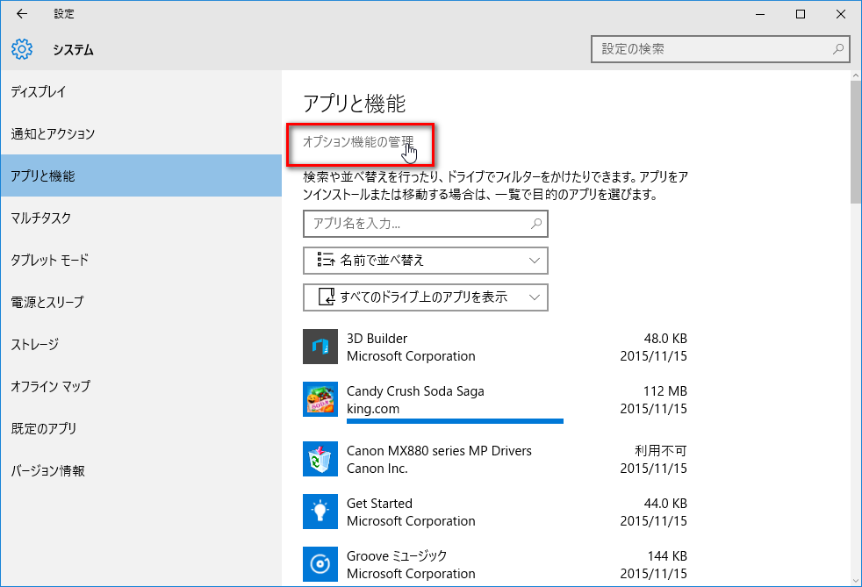Click the magnifier in app name box

pos(536,223)
